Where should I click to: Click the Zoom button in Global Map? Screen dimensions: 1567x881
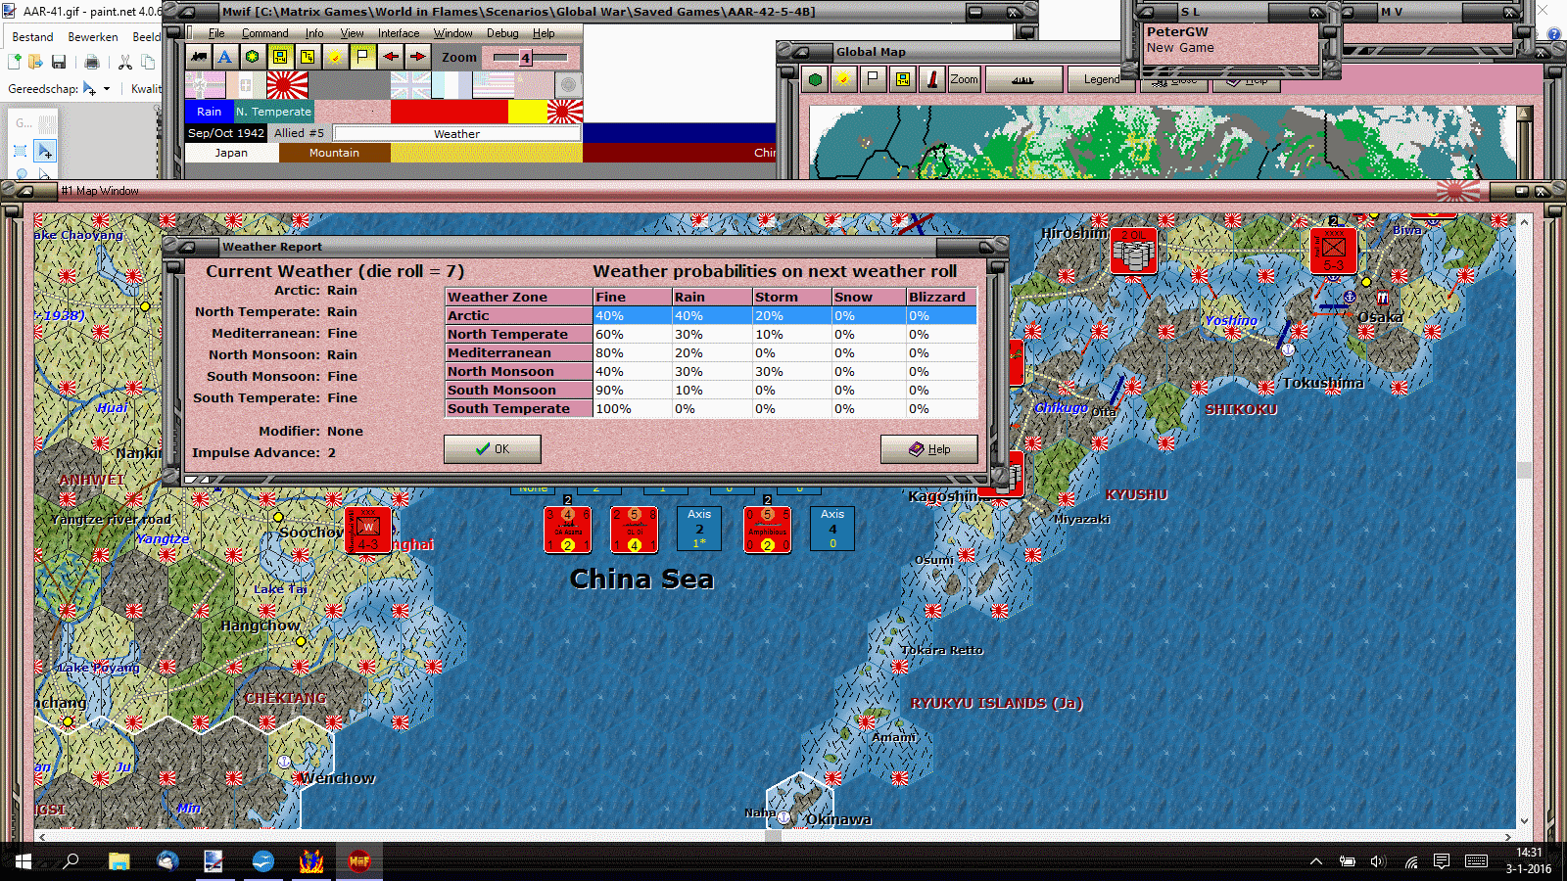[x=964, y=79]
